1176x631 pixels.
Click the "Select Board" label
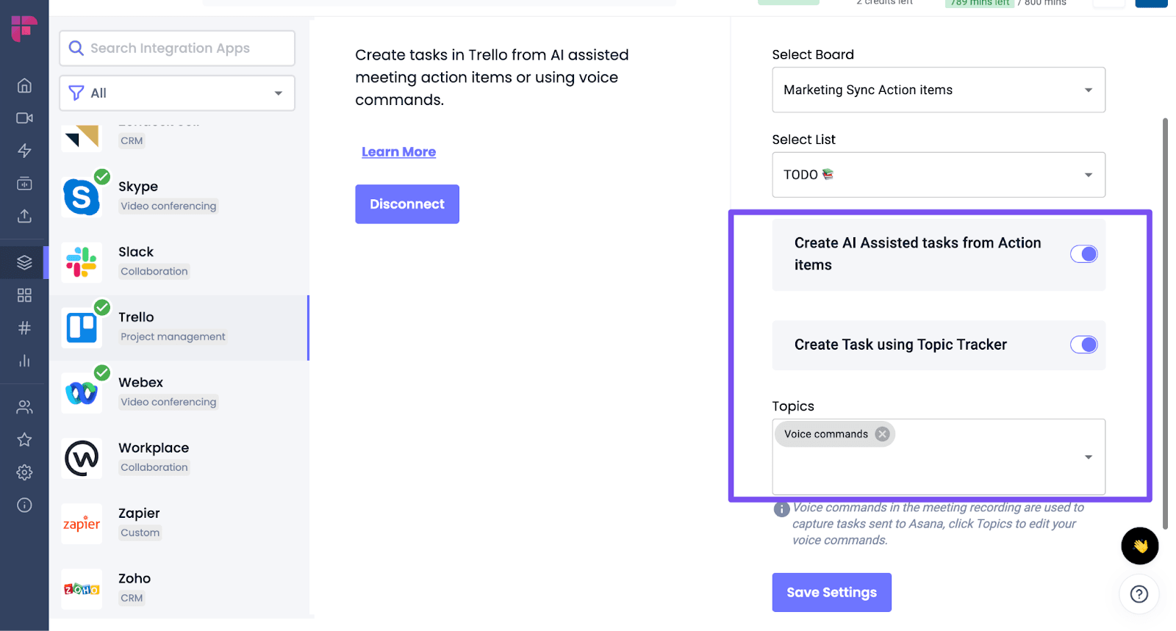tap(813, 54)
